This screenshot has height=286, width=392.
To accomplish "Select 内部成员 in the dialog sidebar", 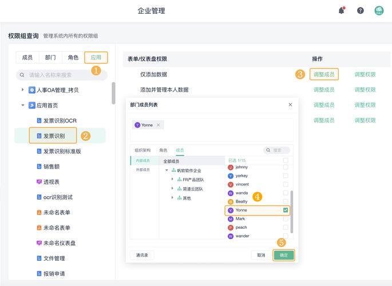I will click(145, 161).
